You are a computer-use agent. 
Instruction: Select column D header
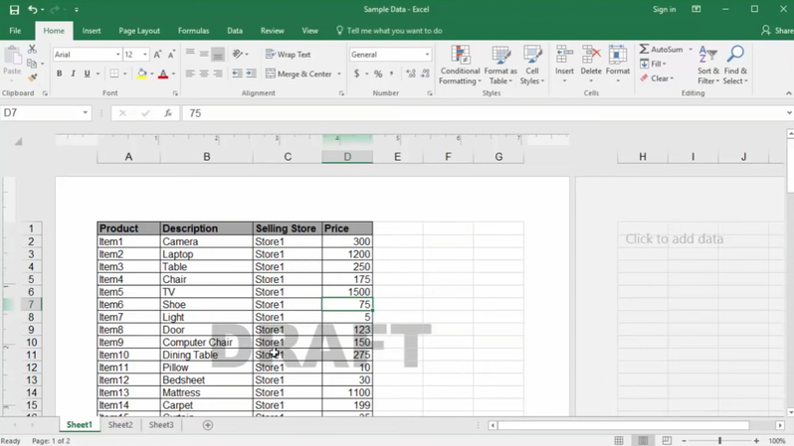point(347,157)
